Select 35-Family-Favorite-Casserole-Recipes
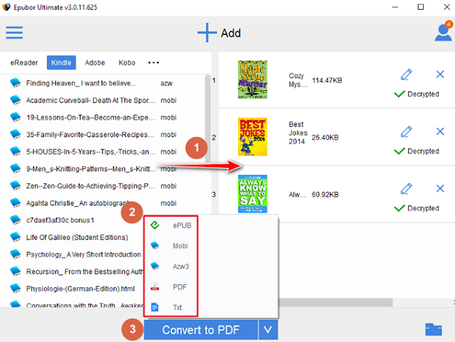This screenshot has height=342, width=455. [90, 134]
